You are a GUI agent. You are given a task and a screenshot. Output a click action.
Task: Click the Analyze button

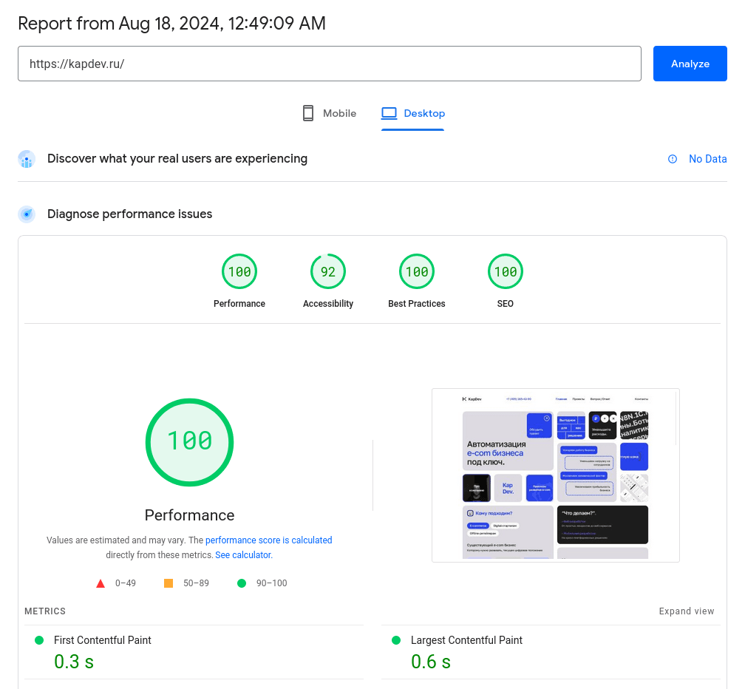(690, 64)
